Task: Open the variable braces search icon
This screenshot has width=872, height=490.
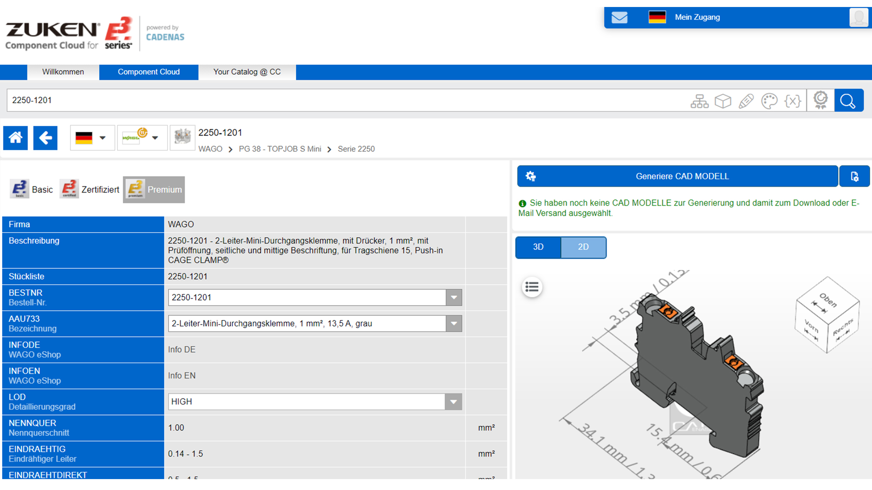Action: coord(793,101)
